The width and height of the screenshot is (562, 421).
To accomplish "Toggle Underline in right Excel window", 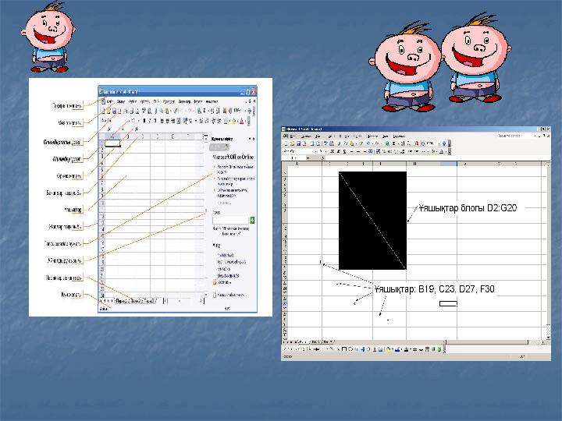I will point(344,152).
